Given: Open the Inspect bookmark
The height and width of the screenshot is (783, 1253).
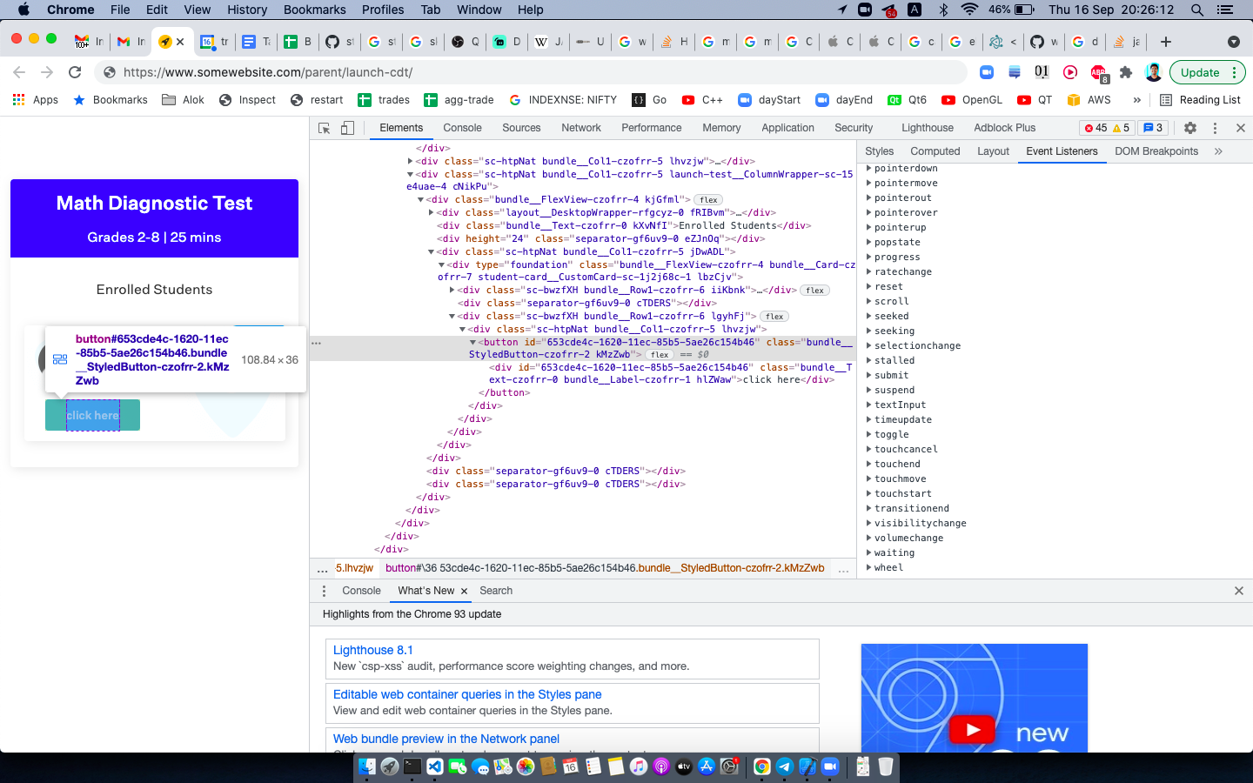Looking at the screenshot, I should click(x=248, y=100).
